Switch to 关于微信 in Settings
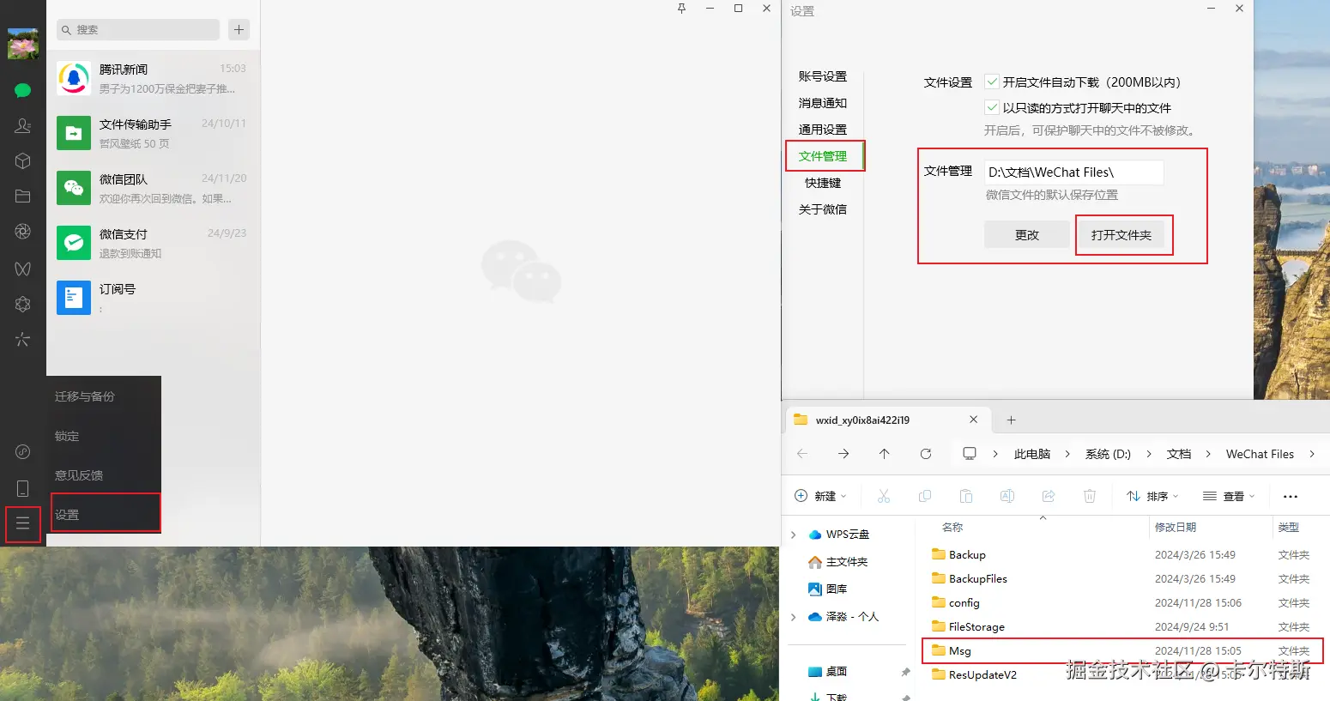This screenshot has height=701, width=1330. pyautogui.click(x=822, y=209)
